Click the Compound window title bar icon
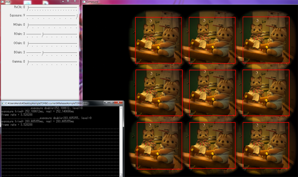 [x=84, y=2]
